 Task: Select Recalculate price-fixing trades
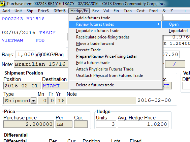click(115, 37)
